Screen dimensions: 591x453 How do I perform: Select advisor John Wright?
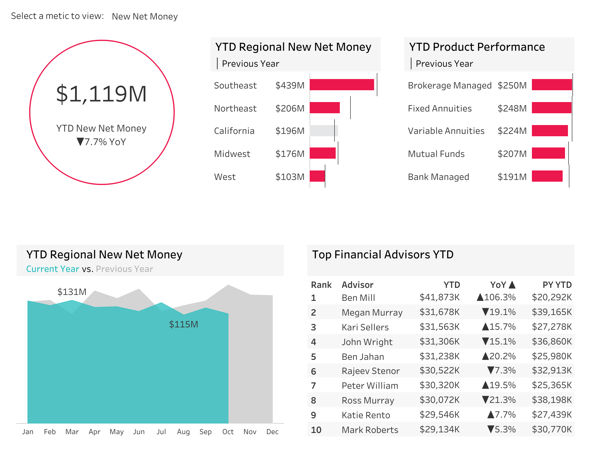point(367,342)
